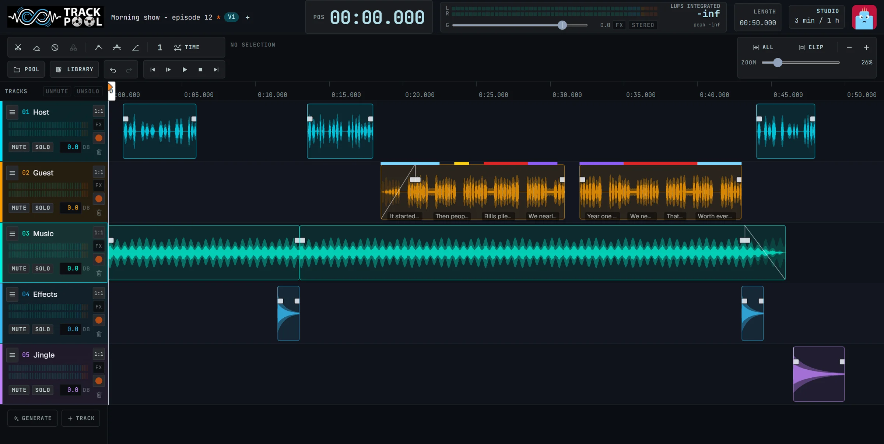This screenshot has width=884, height=444.
Task: Arm recording on the Host track
Action: 99,138
